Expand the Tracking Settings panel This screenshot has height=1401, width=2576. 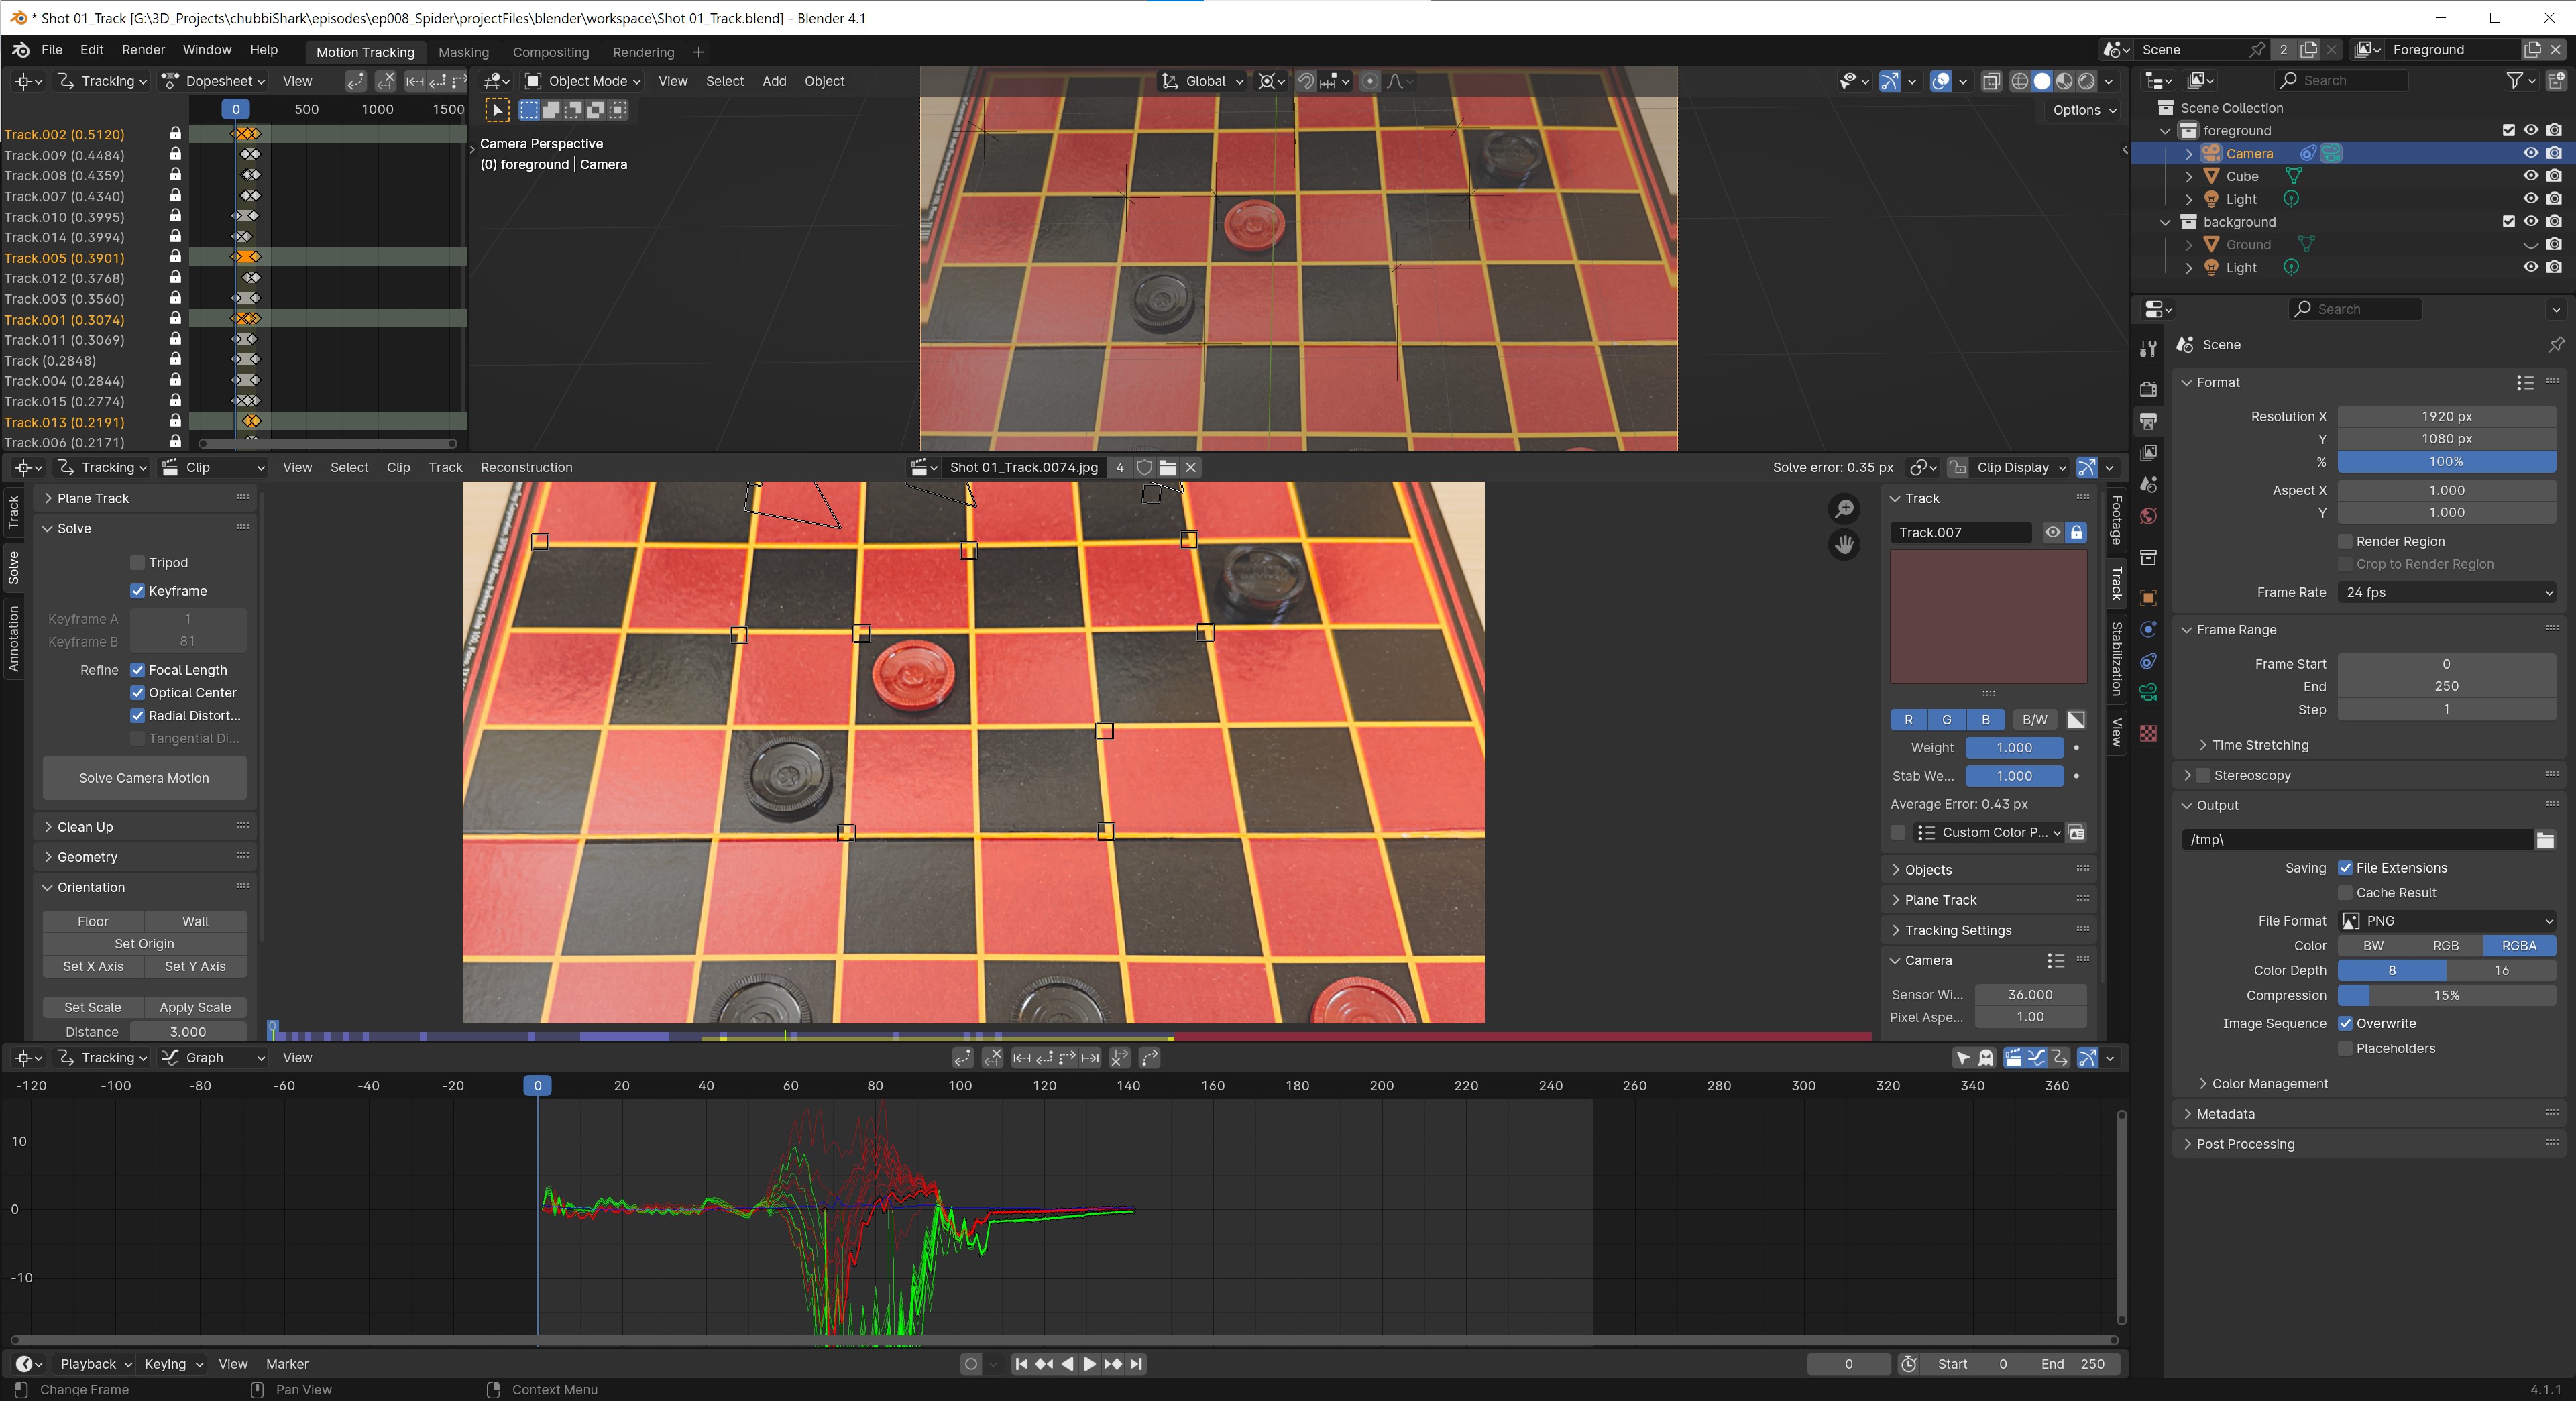1958,930
